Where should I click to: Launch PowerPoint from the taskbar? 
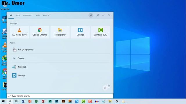tap(30, 101)
